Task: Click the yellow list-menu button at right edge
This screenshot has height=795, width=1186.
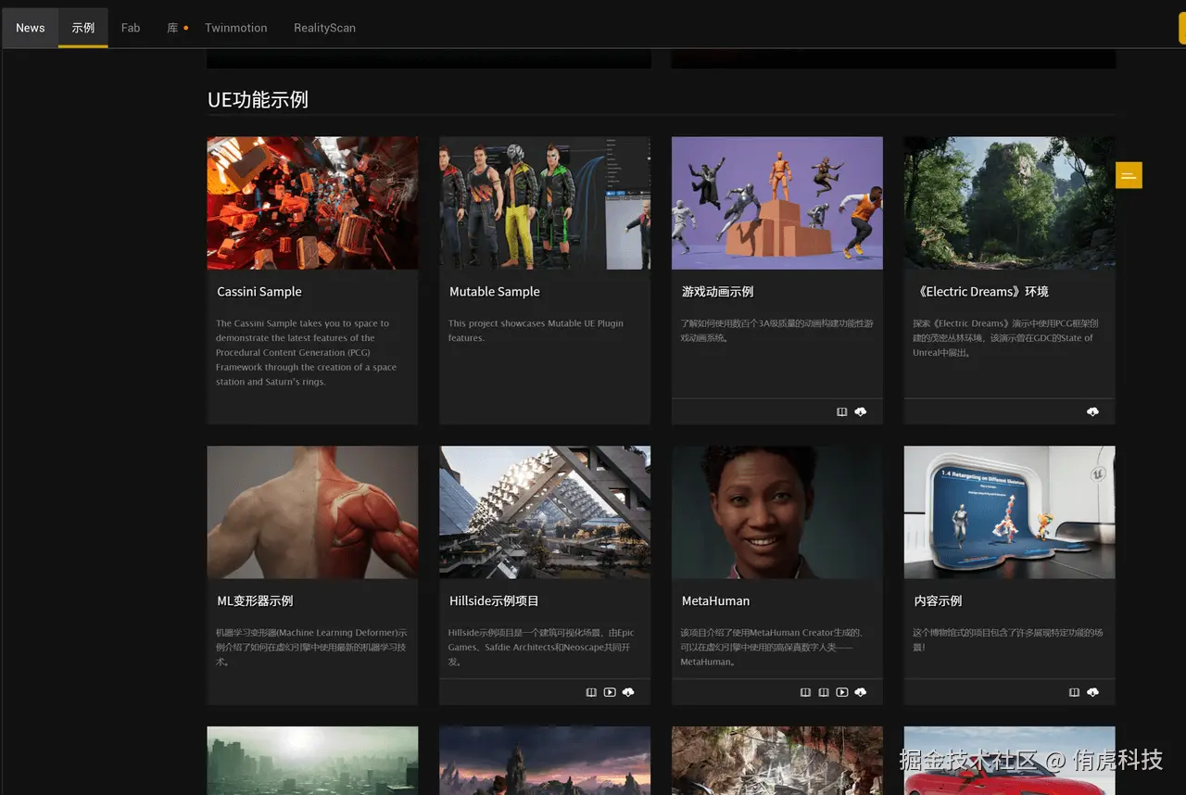Action: coord(1129,175)
